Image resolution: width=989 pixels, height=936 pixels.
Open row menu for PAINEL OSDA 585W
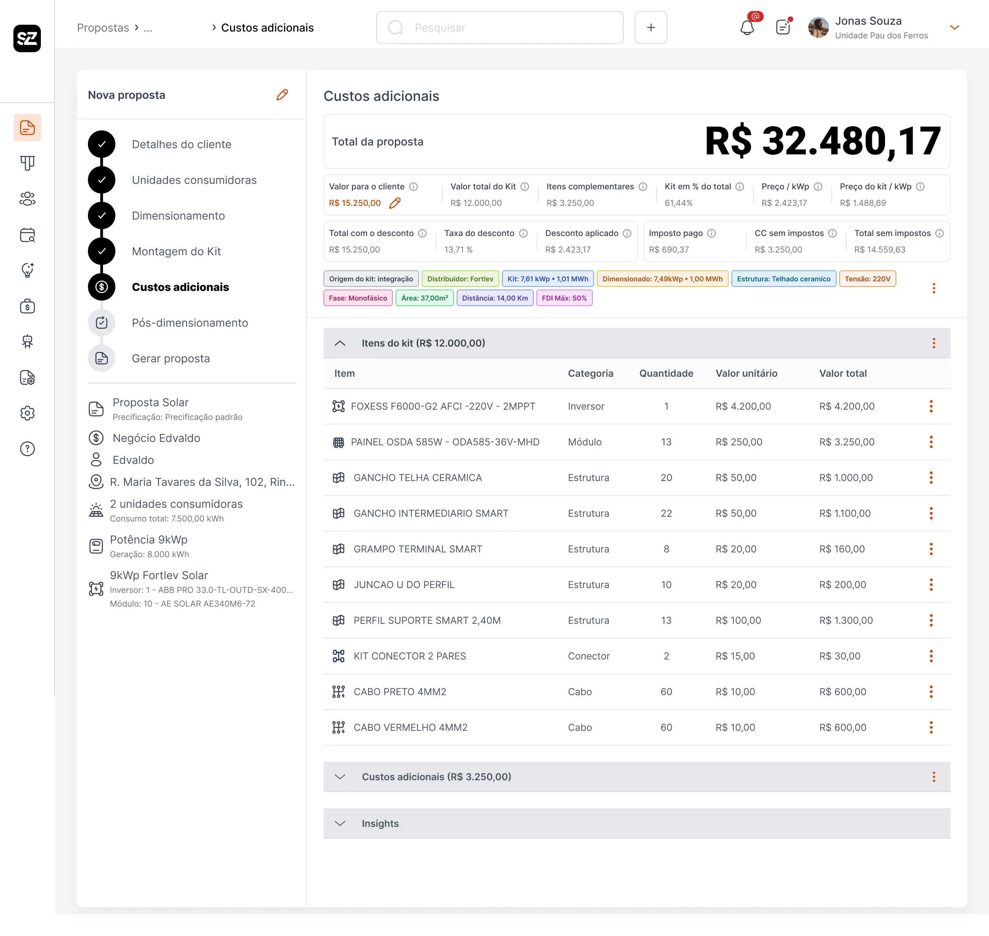click(x=931, y=442)
